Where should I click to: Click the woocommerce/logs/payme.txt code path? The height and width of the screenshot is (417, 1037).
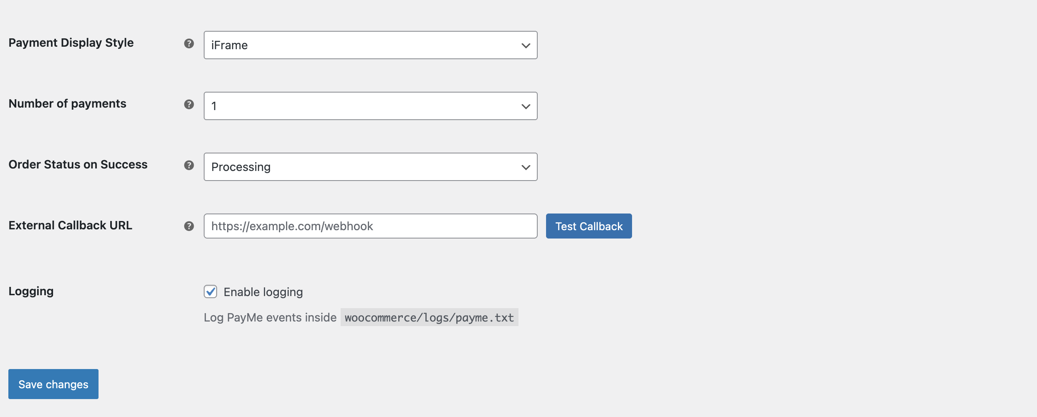(x=429, y=317)
